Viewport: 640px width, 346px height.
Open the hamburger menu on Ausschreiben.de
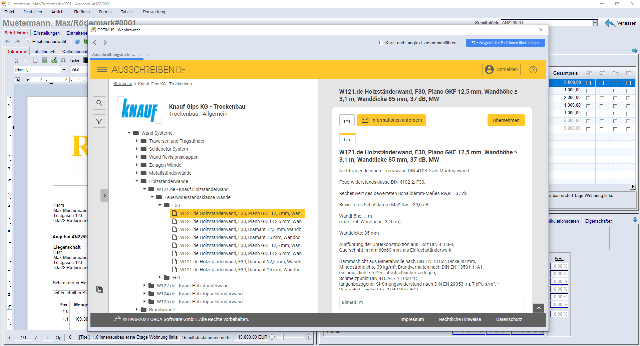[x=102, y=70]
